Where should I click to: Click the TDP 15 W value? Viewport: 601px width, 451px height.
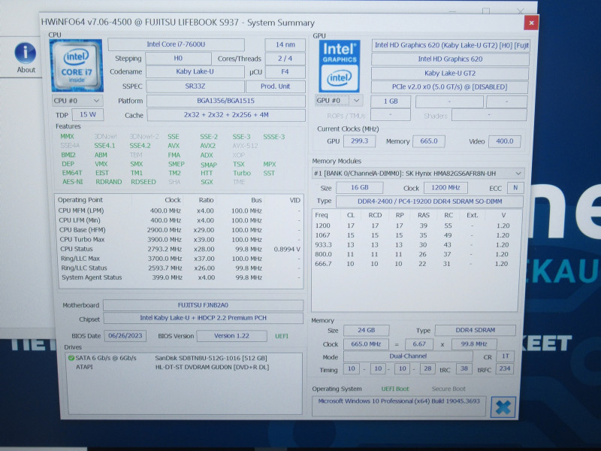coord(88,114)
